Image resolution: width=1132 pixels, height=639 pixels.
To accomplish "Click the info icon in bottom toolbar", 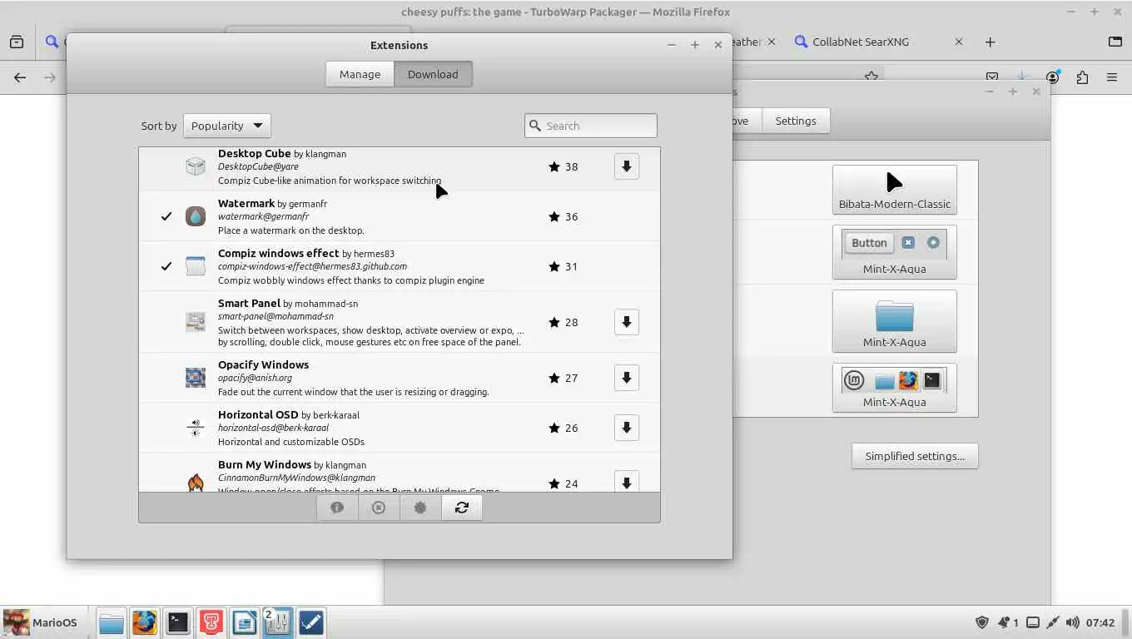I will point(337,508).
